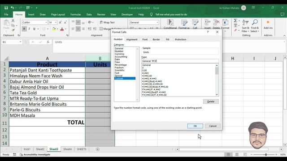287x161 pixels.
Task: Click OK in Format Cells dialog
Action: (x=195, y=126)
